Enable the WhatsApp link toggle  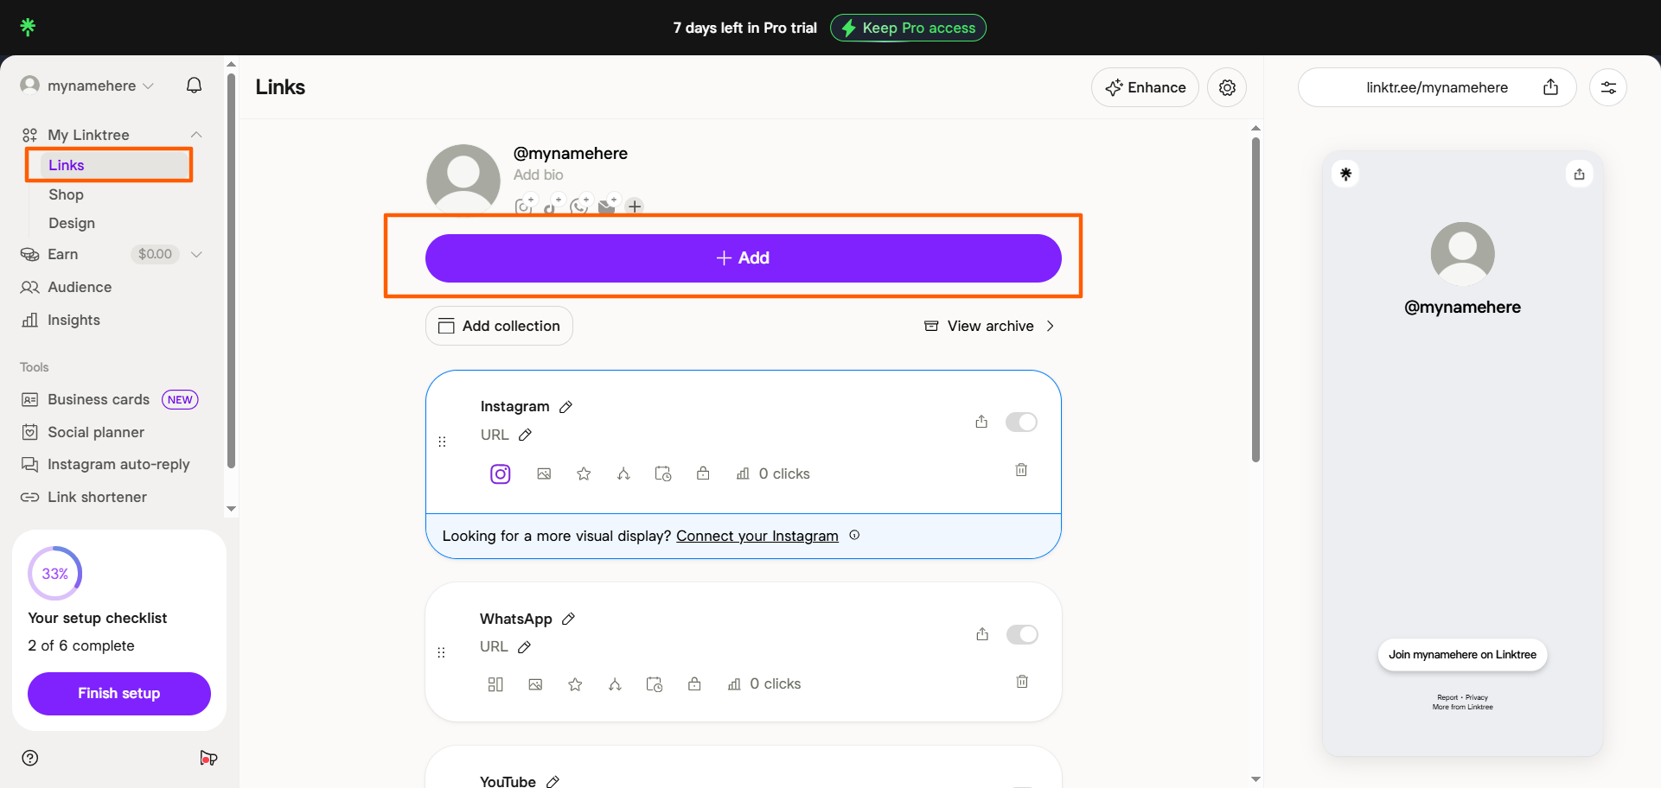pos(1022,634)
